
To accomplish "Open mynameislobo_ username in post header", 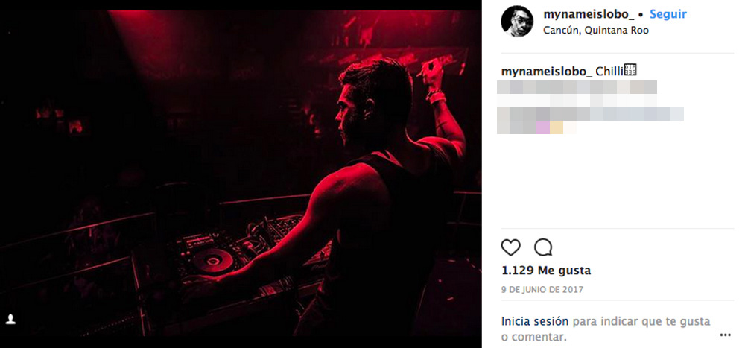I will point(589,14).
